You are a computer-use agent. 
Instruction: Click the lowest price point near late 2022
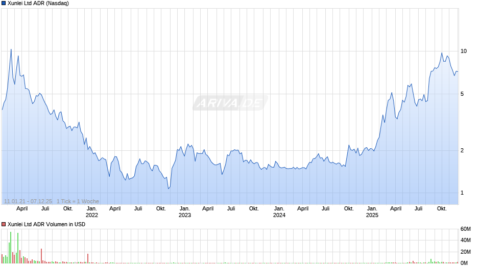coord(169,189)
